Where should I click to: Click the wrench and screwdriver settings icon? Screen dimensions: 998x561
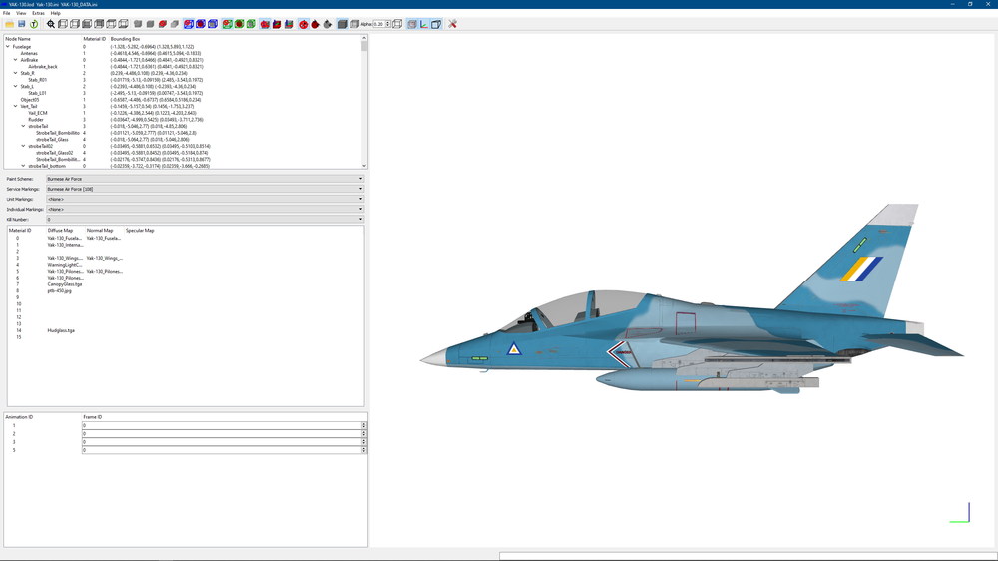452,24
